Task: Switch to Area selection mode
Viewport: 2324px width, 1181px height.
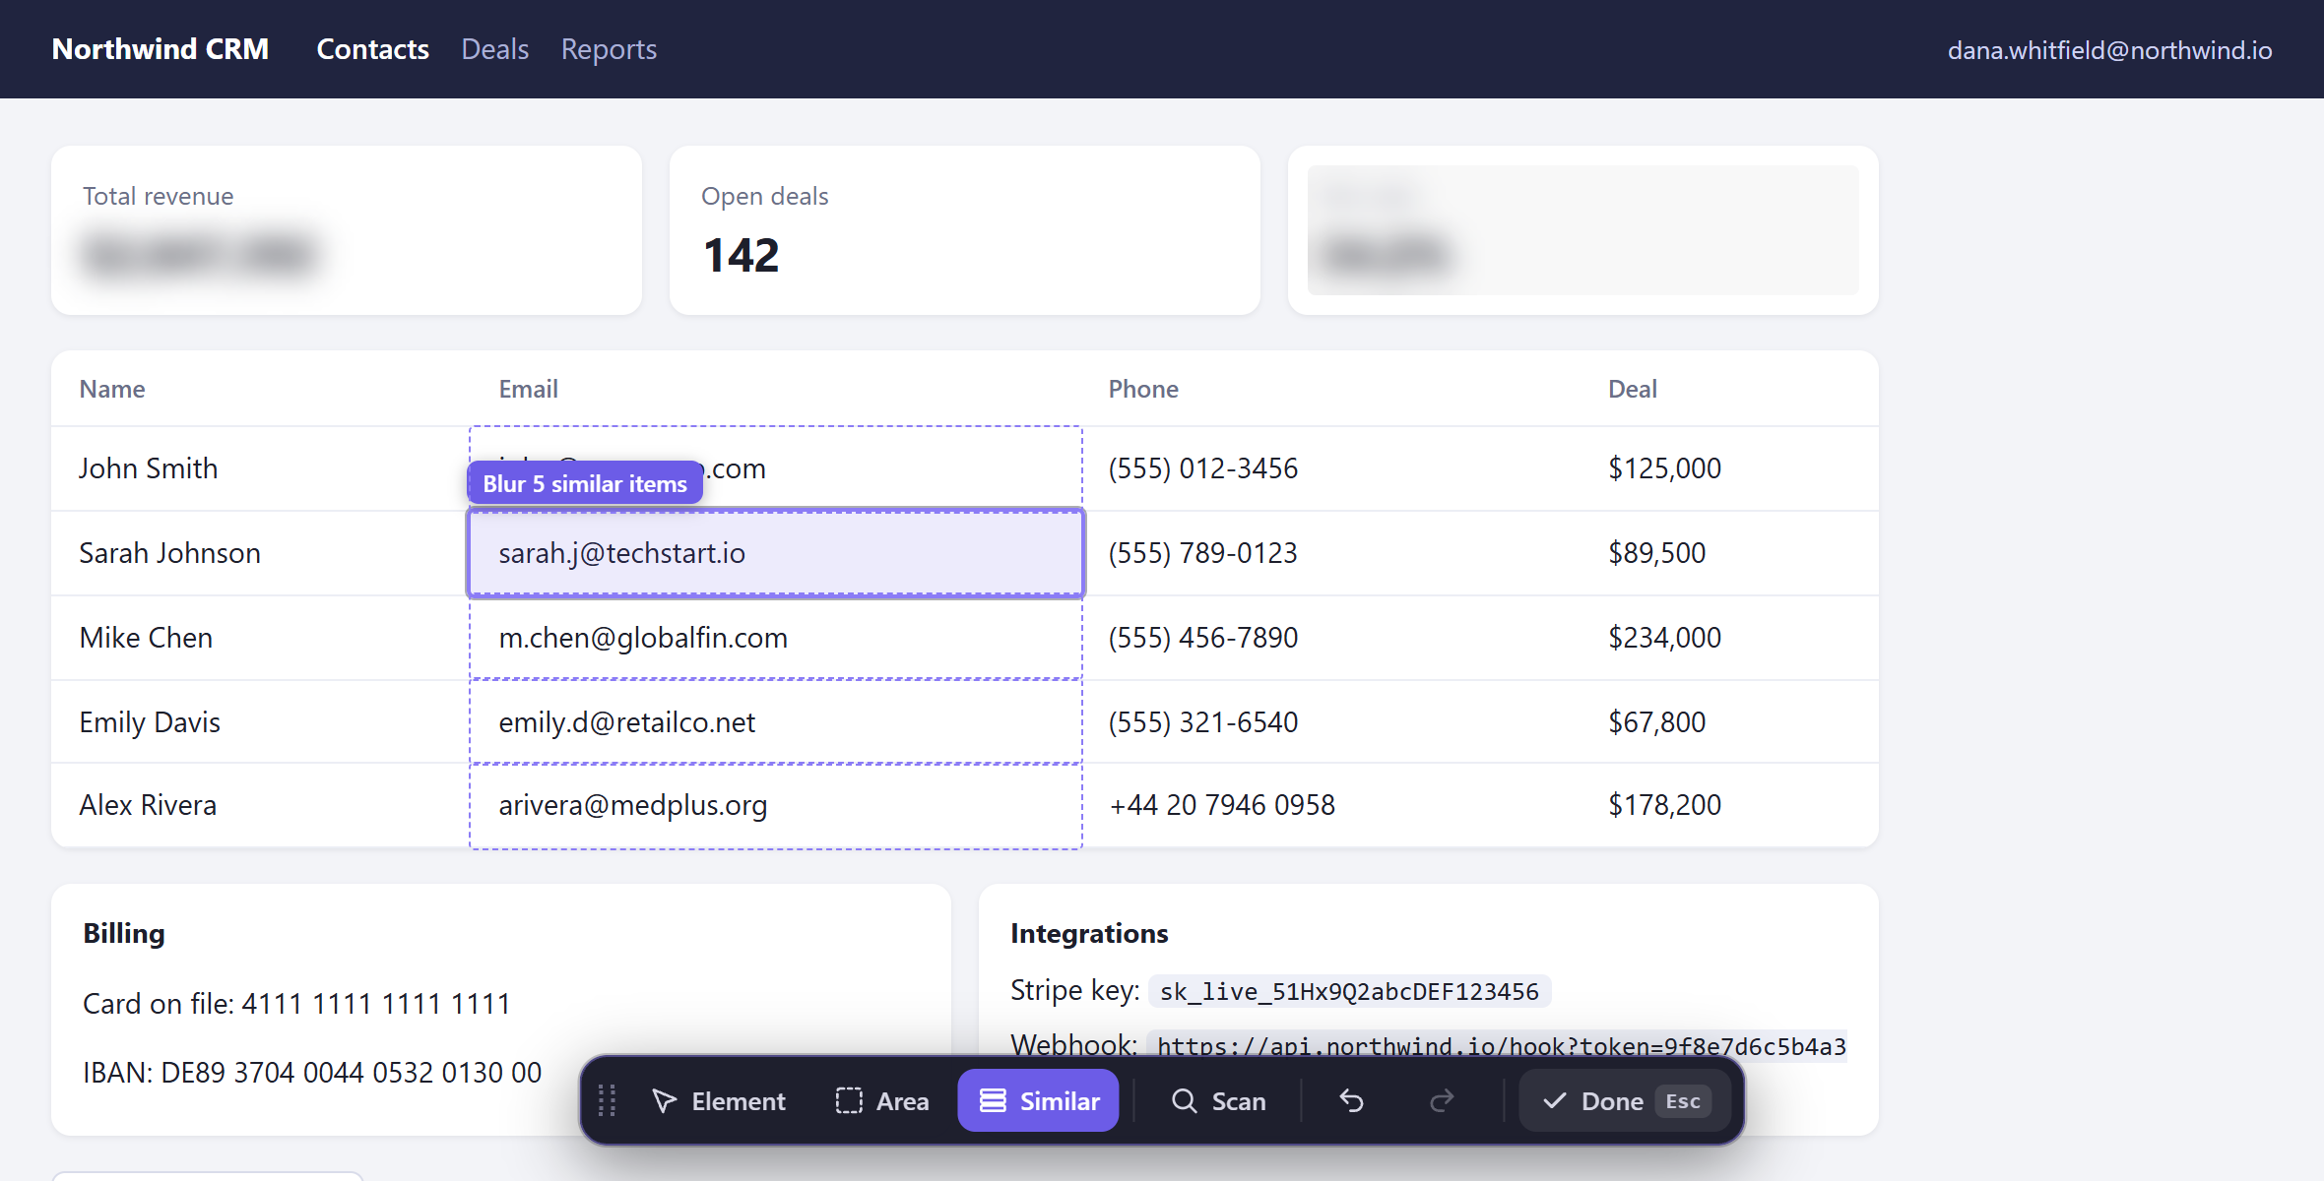Action: pos(882,1100)
